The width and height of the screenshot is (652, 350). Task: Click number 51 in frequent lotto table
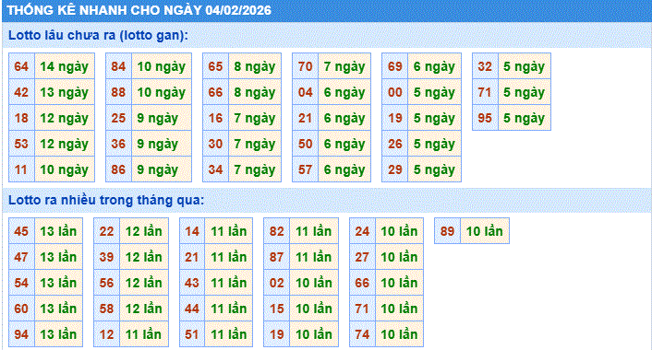point(192,333)
